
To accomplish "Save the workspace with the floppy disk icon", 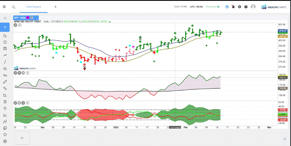I will 227,7.
